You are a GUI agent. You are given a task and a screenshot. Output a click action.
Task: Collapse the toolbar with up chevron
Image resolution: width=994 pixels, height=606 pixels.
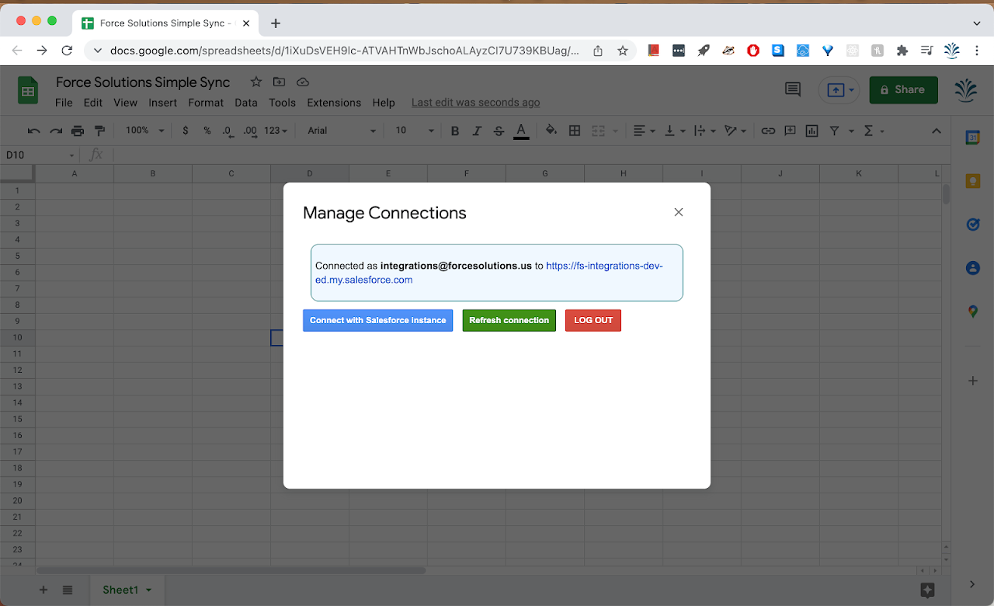pos(936,131)
